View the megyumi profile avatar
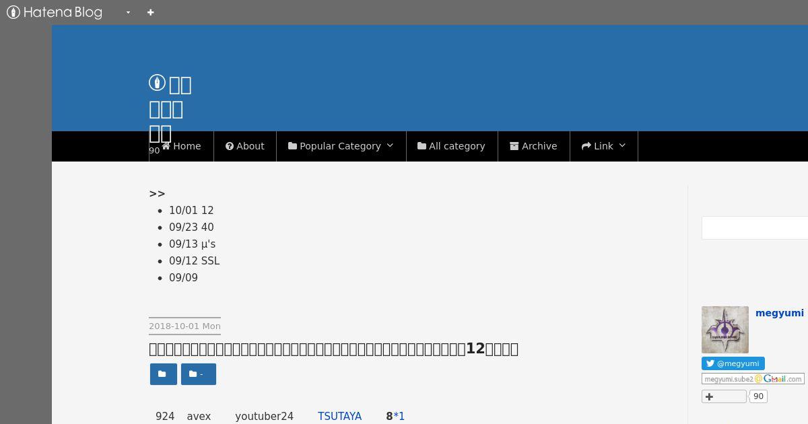Viewport: 808px width, 424px height. click(725, 330)
